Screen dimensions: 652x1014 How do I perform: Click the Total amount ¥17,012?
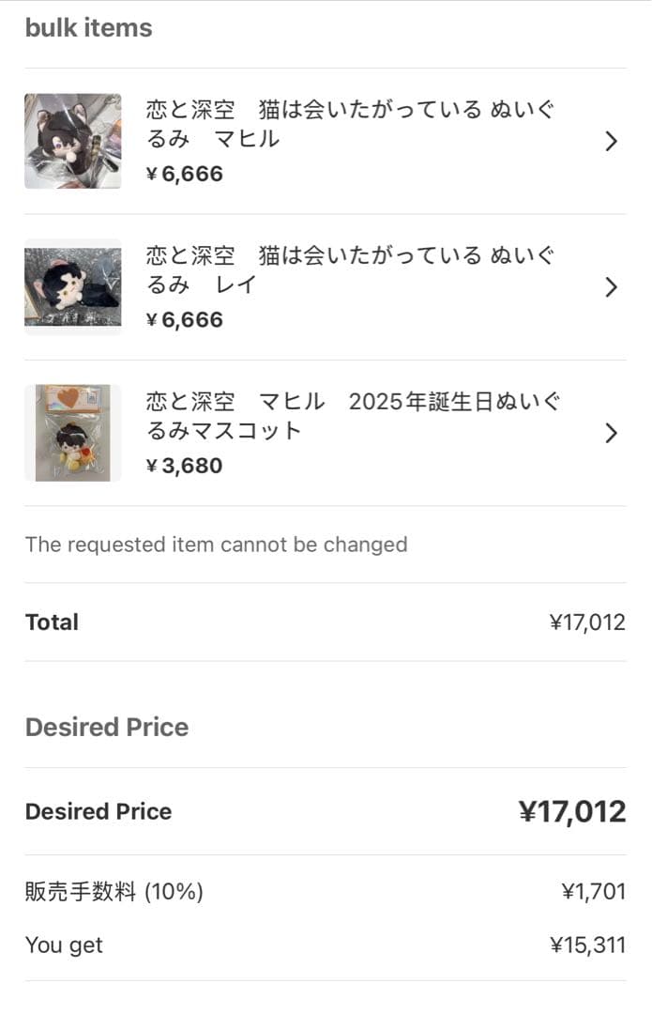[587, 622]
